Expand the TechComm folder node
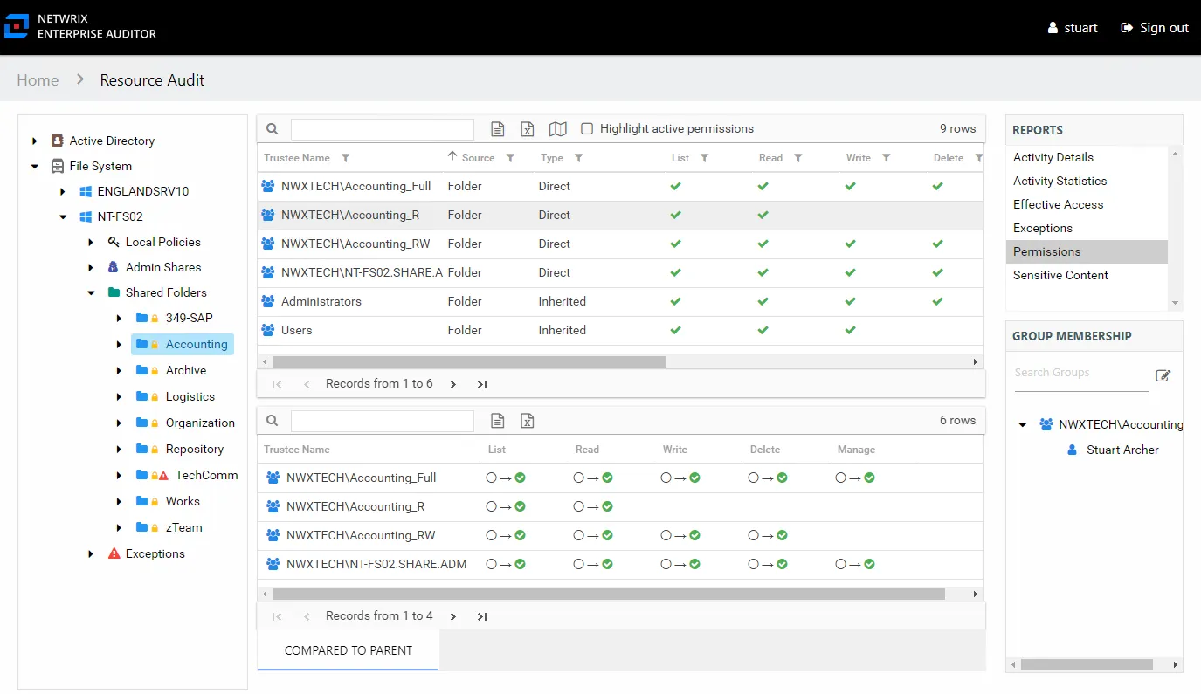Screen dimensions: 1201x694 (x=119, y=476)
